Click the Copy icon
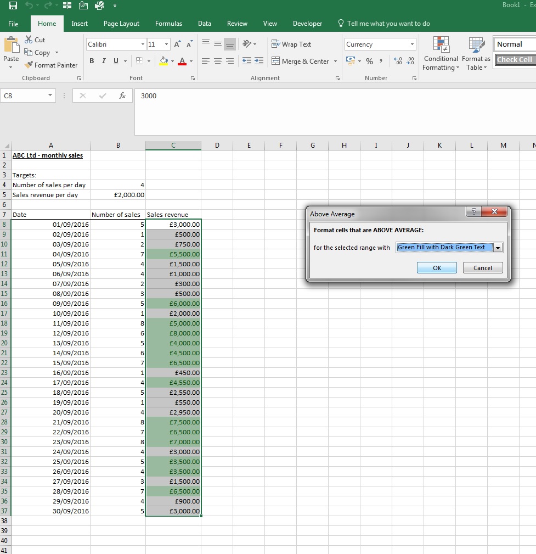 coord(28,52)
